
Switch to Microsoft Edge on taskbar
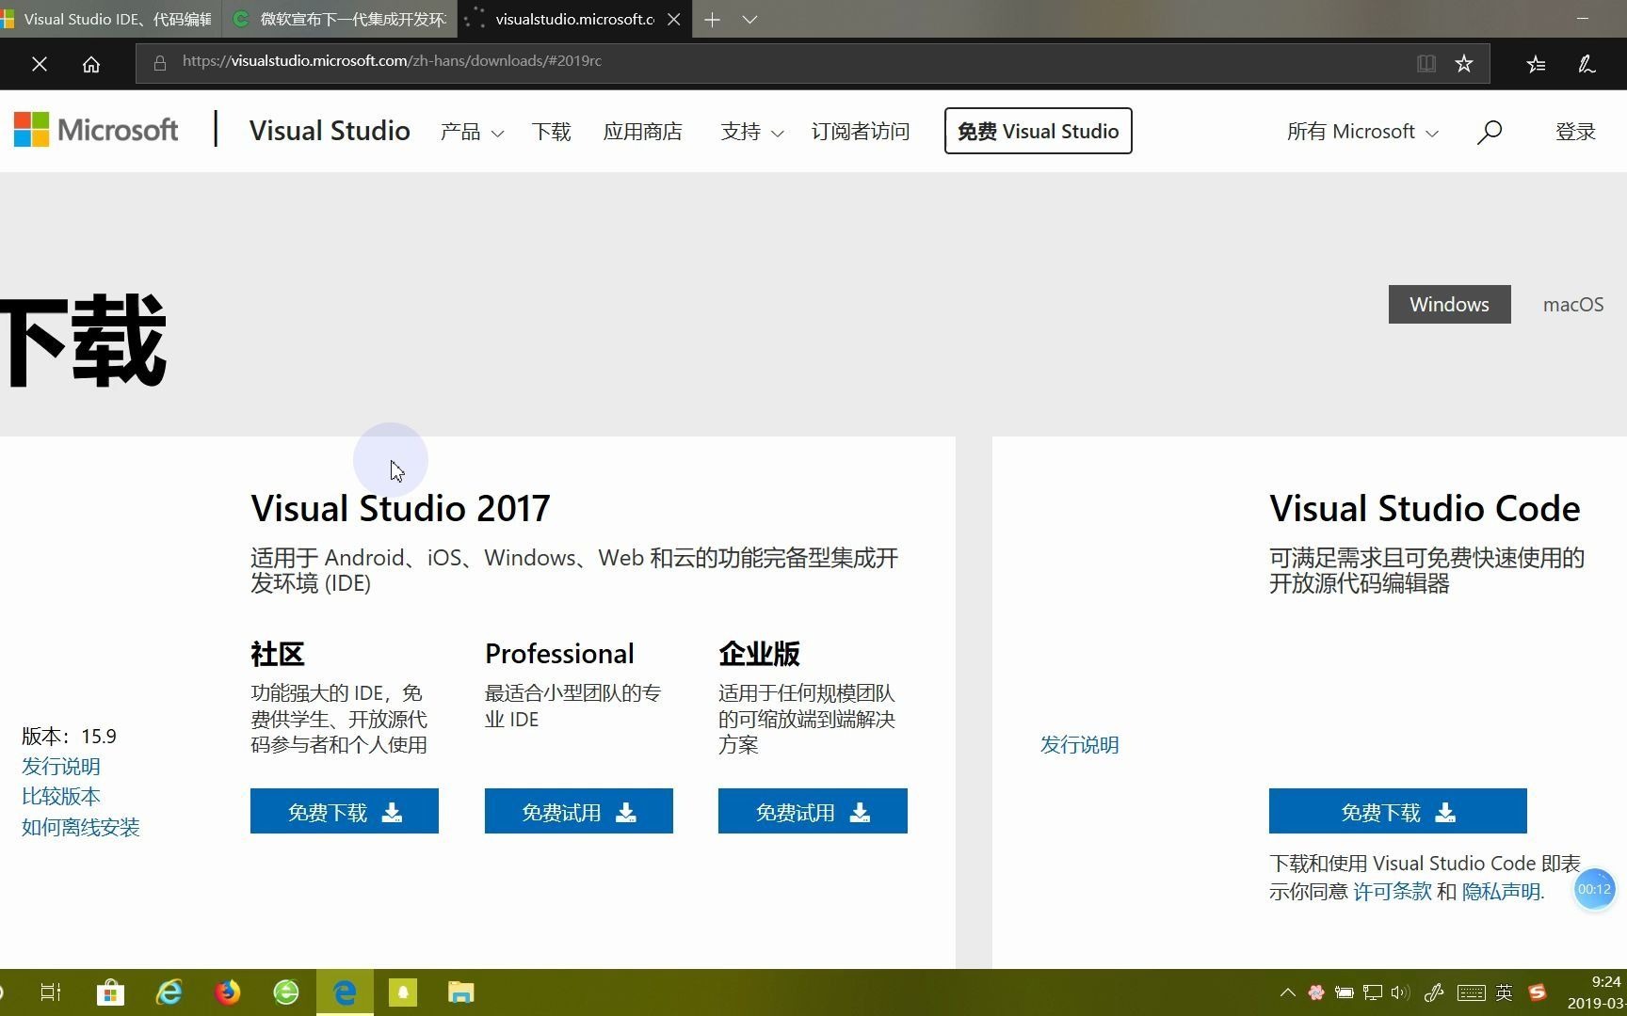click(x=345, y=992)
